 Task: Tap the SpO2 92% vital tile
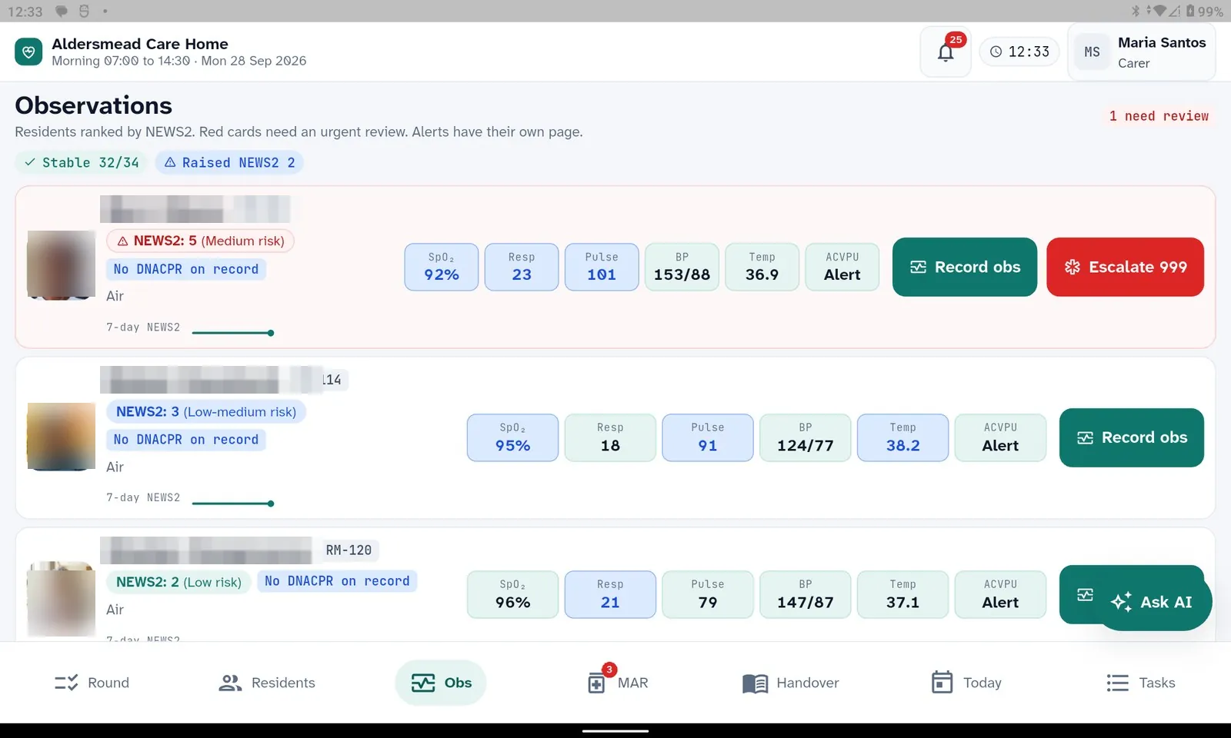click(x=442, y=267)
